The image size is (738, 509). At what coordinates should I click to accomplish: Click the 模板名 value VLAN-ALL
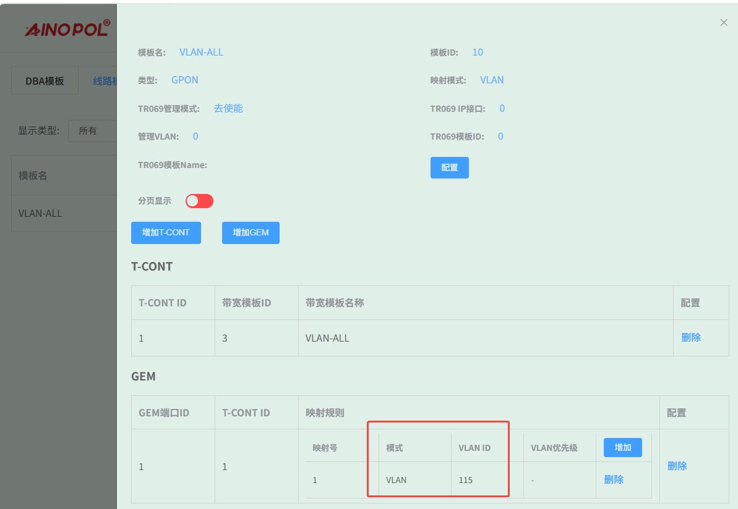tap(201, 52)
